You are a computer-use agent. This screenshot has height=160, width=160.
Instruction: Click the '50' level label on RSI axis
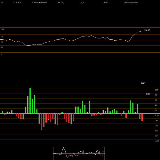tap(2, 42)
